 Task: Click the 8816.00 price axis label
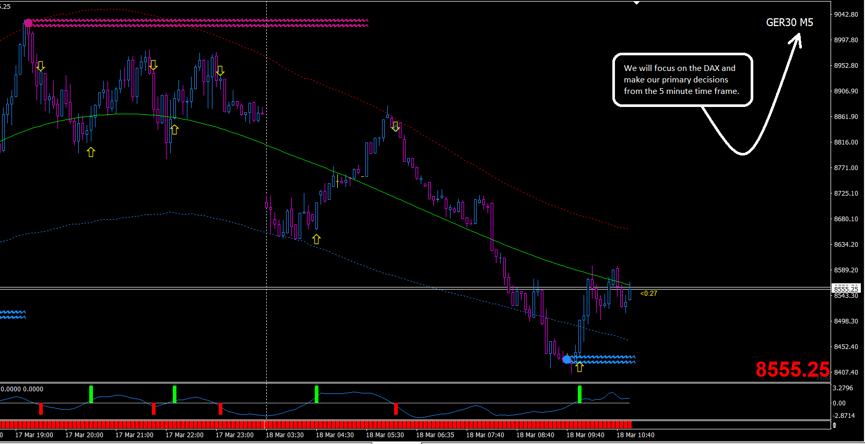coord(846,142)
